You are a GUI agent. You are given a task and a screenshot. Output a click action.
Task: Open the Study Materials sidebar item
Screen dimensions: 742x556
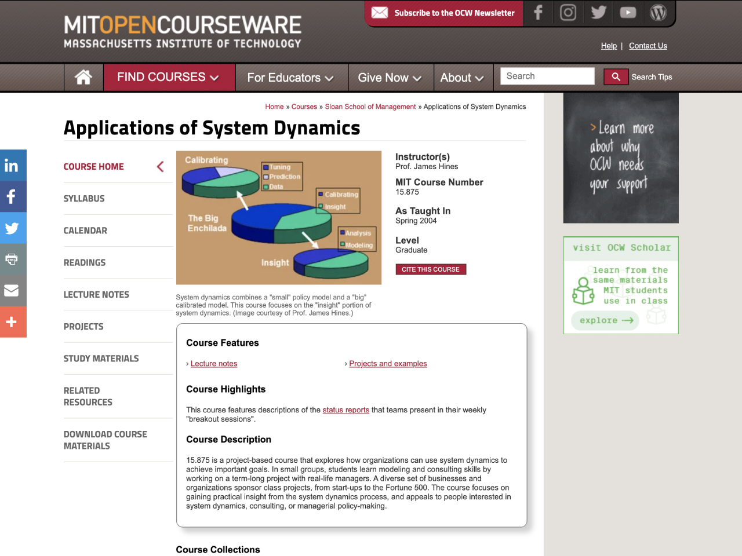coord(101,359)
